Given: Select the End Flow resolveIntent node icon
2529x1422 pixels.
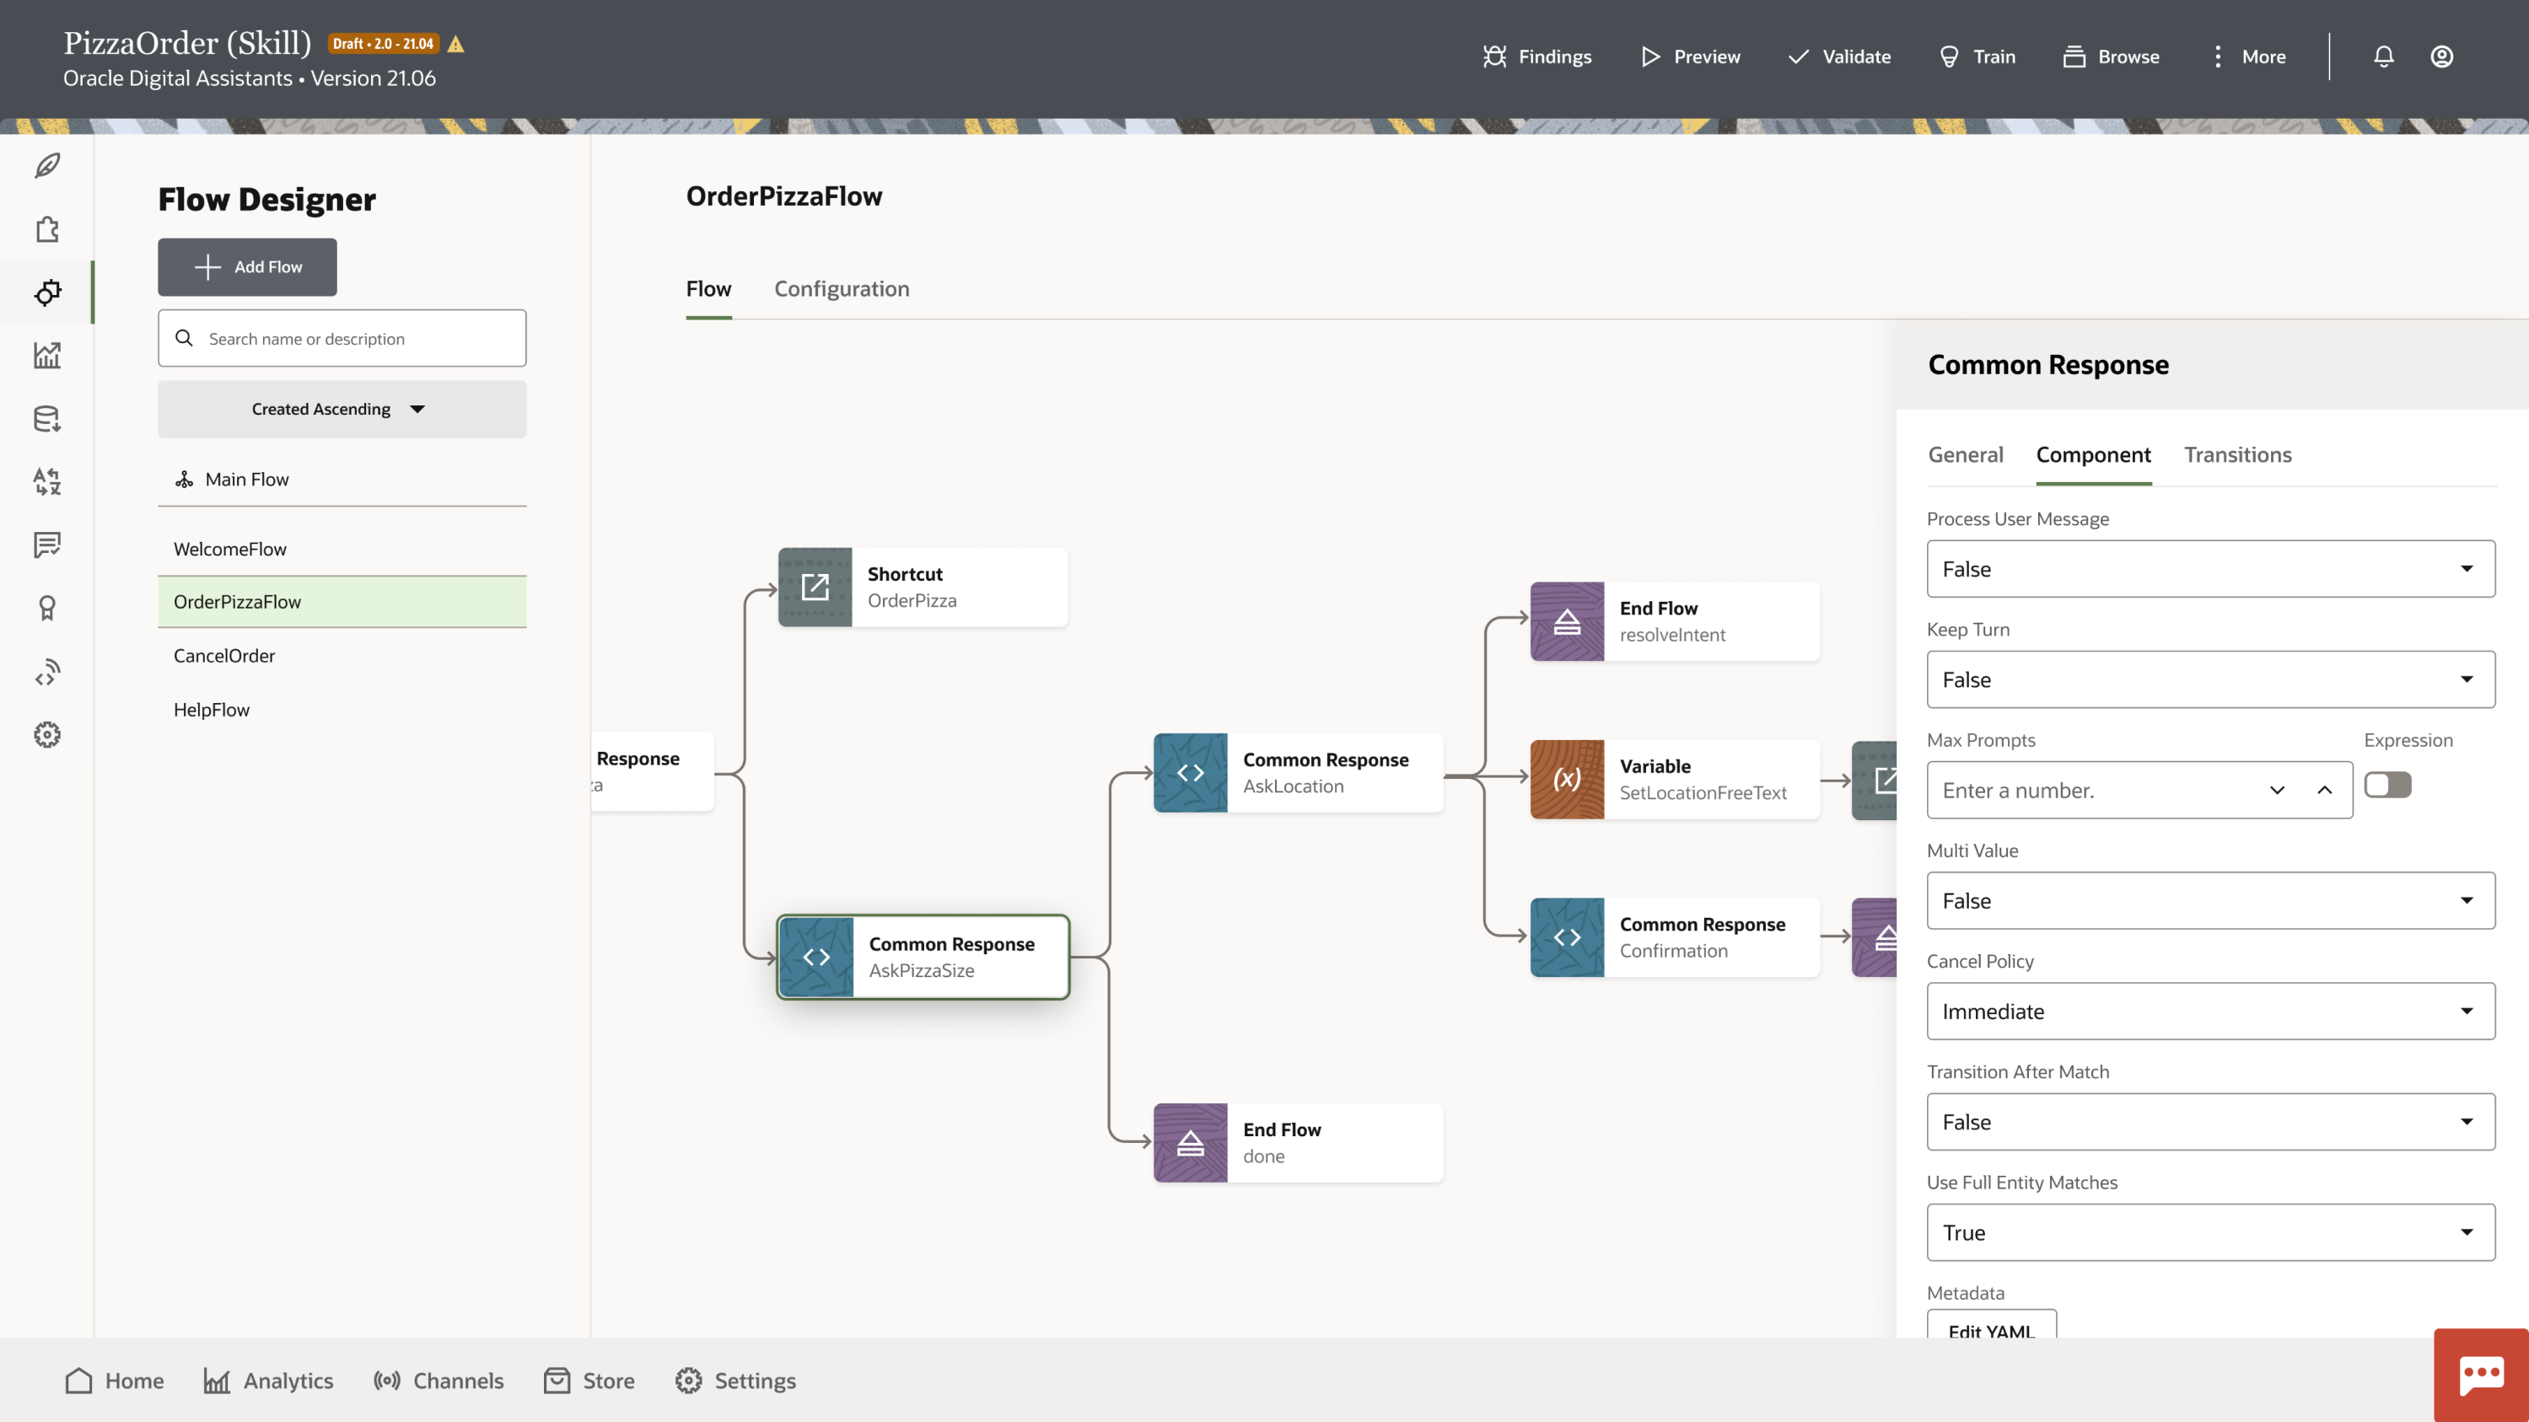Looking at the screenshot, I should click(x=1567, y=621).
